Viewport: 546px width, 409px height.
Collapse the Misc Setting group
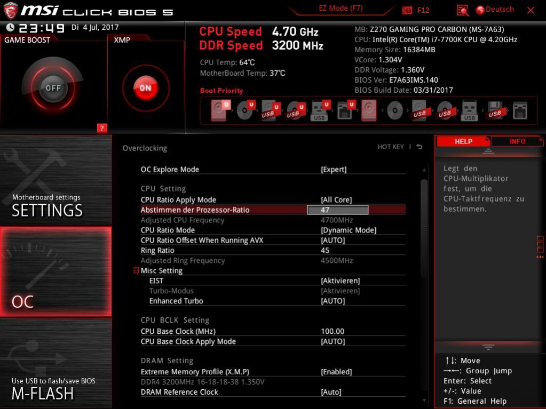tap(136, 270)
